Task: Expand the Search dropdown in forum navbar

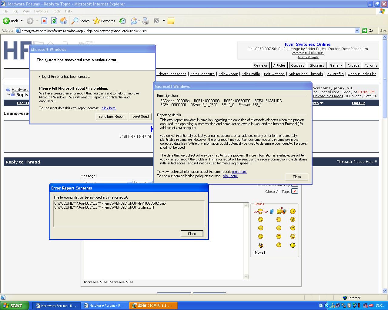Action: pyautogui.click(x=321, y=103)
